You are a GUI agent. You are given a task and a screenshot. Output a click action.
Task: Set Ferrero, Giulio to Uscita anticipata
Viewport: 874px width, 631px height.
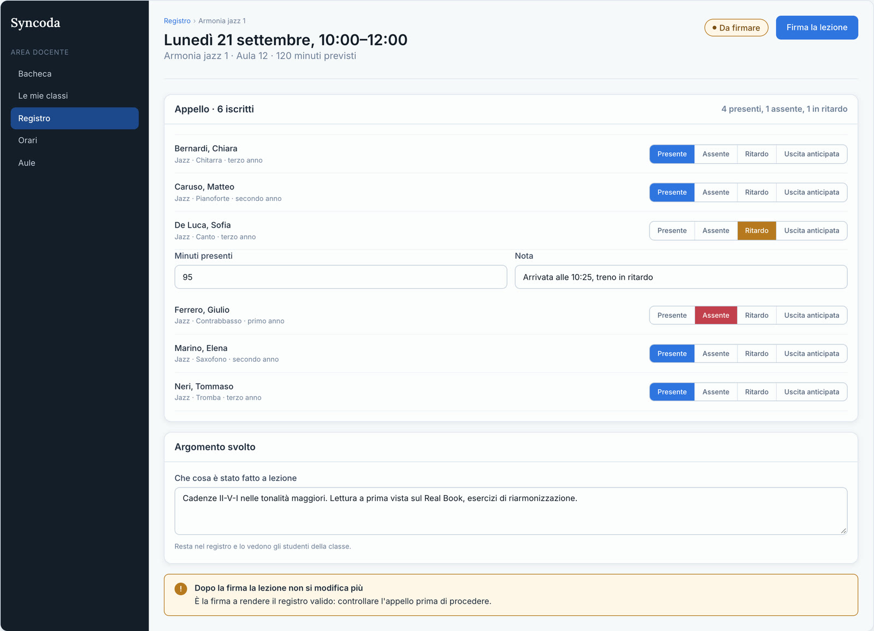pos(812,315)
